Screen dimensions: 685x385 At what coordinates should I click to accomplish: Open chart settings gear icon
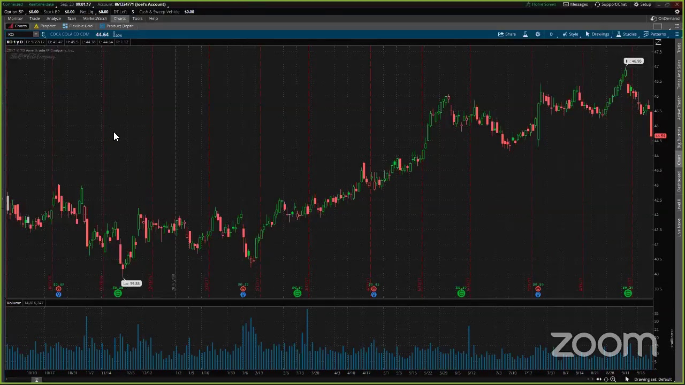[538, 34]
